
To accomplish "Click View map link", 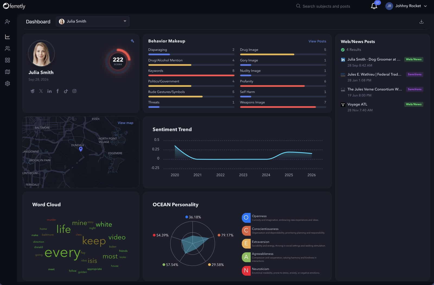I will click(x=125, y=123).
